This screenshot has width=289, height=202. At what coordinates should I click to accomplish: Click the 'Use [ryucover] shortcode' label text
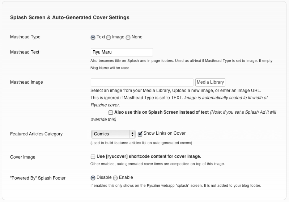tap(148, 156)
